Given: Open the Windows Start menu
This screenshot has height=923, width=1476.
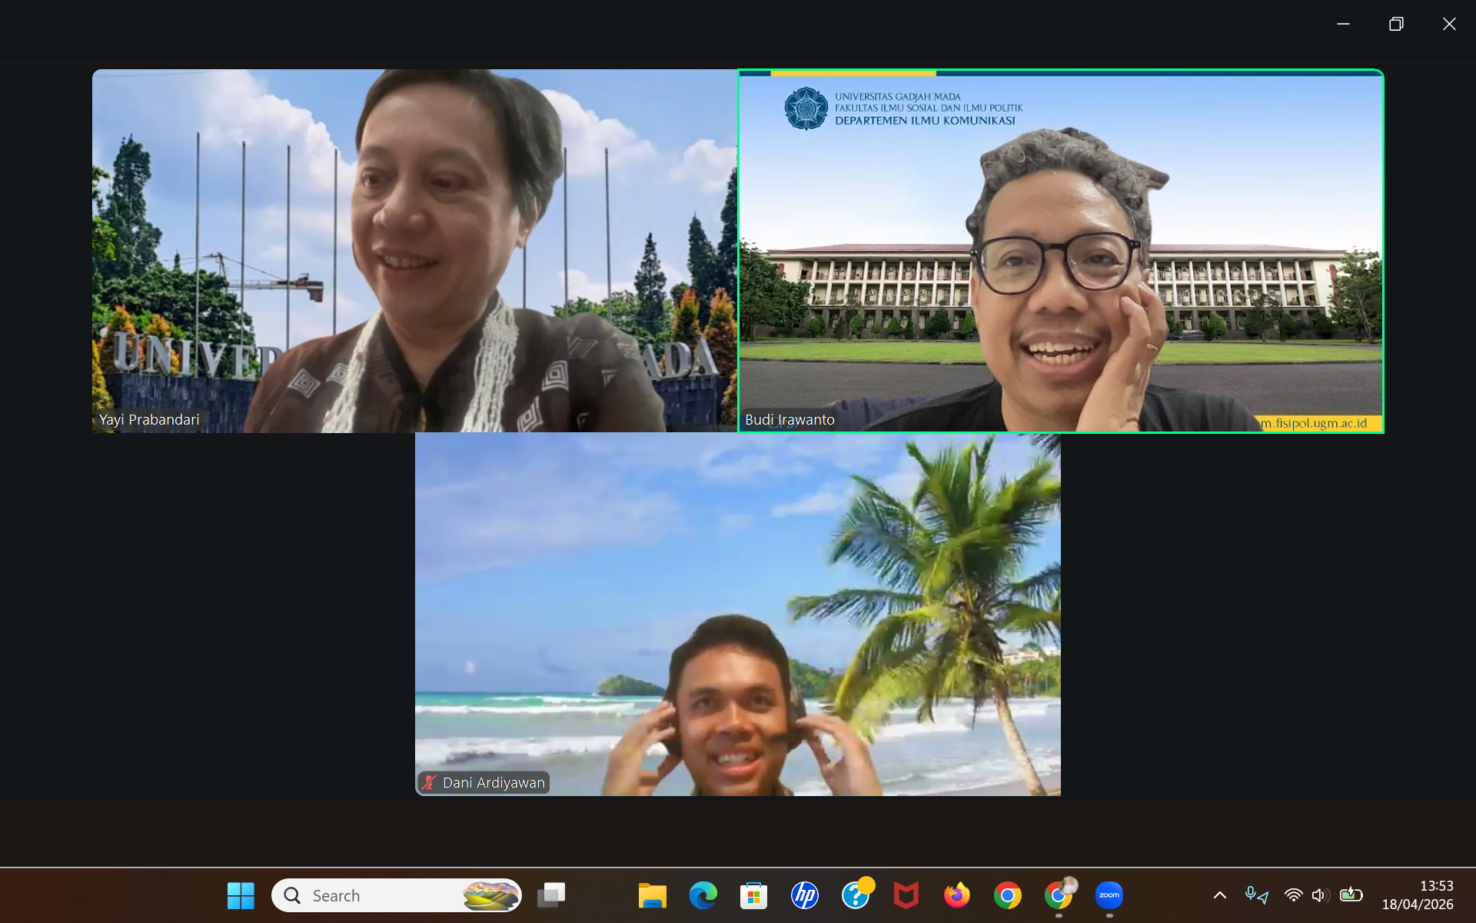Looking at the screenshot, I should tap(241, 895).
